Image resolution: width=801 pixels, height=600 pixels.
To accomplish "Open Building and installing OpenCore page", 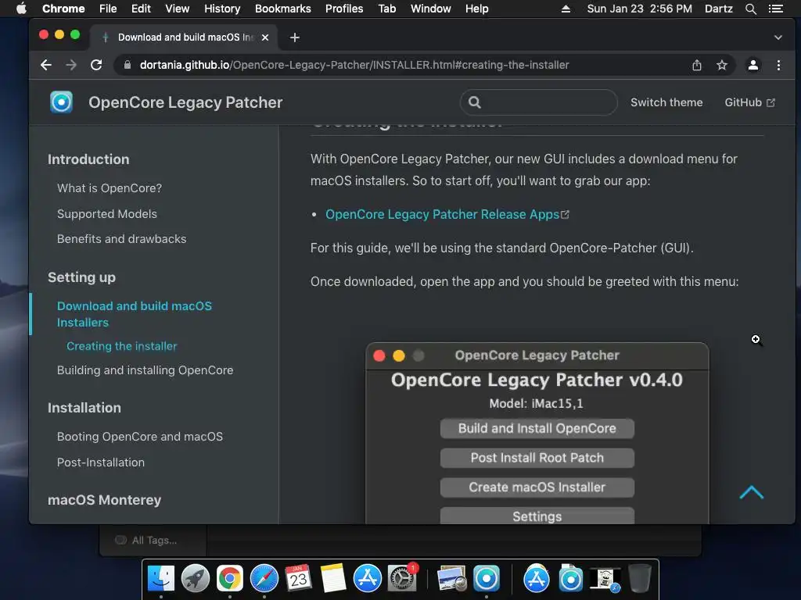I will (x=145, y=370).
